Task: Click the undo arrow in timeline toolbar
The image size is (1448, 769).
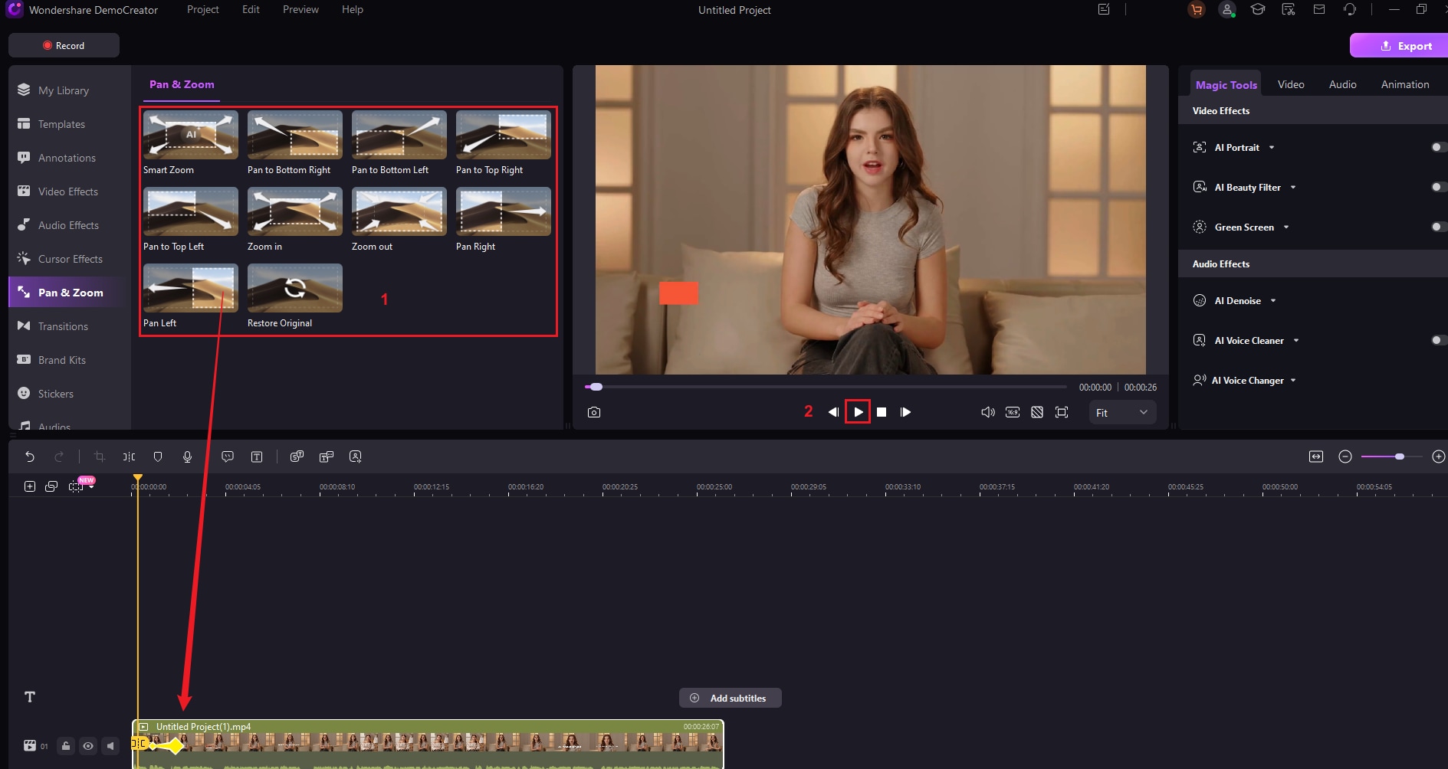Action: 30,456
